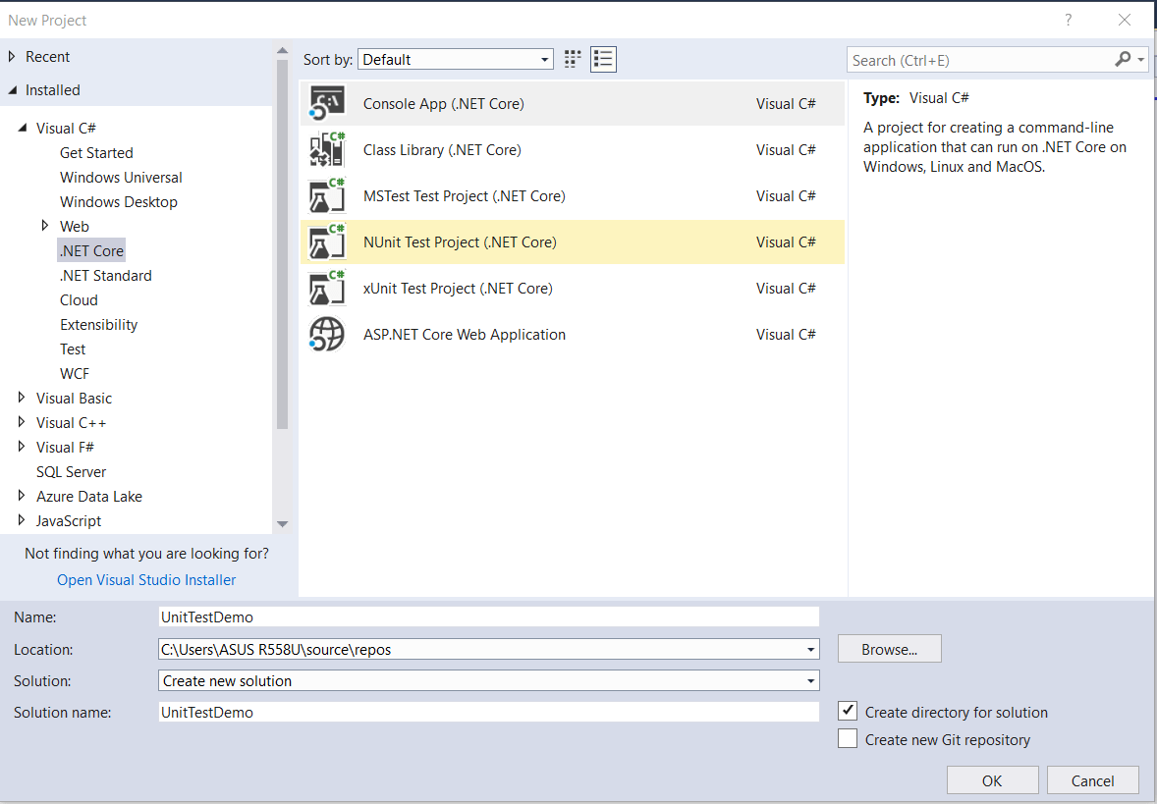Open the Location path dropdown
The image size is (1157, 804).
click(x=810, y=649)
